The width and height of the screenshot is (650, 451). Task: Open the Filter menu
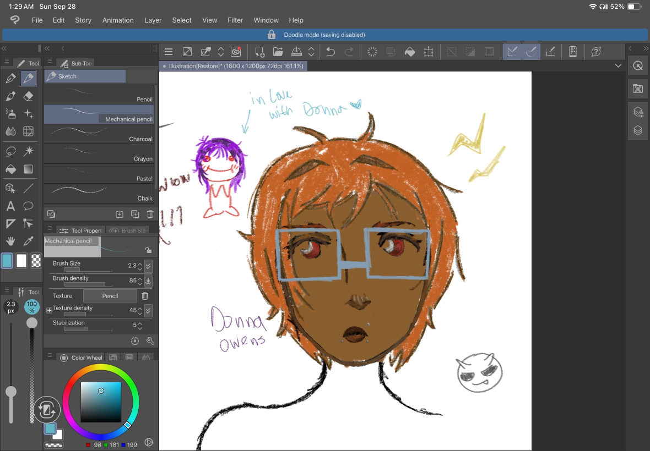pos(235,20)
